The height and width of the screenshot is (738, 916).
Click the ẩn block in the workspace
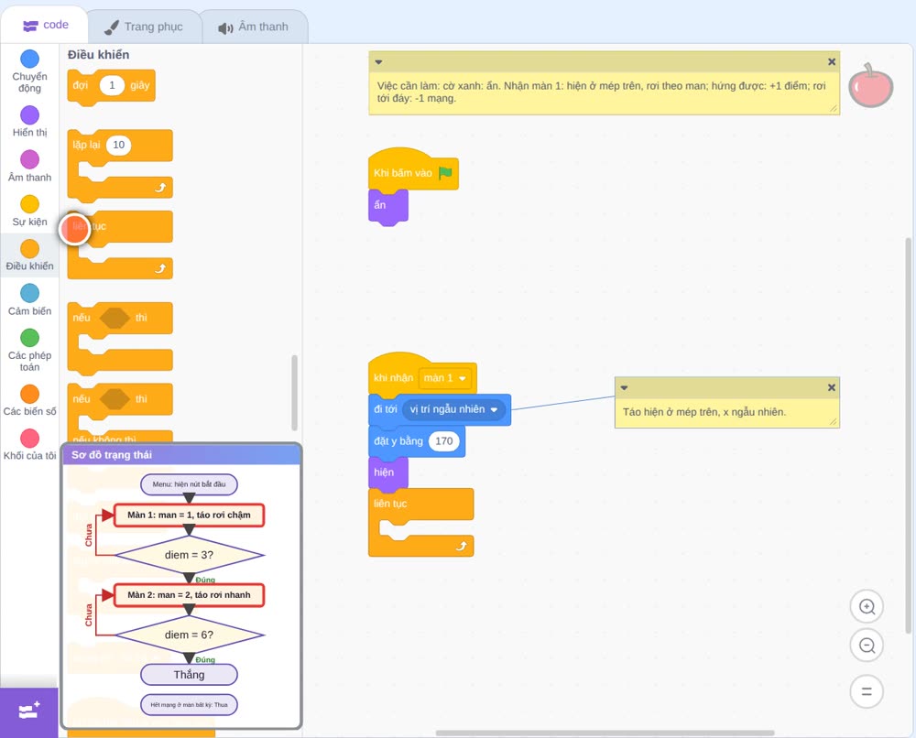387,205
